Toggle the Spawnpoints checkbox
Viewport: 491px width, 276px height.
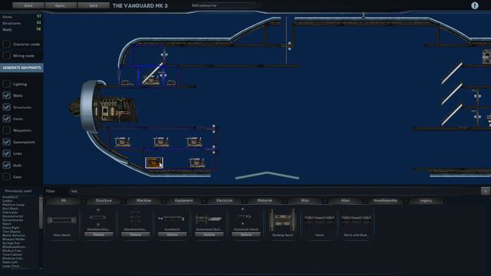7,142
